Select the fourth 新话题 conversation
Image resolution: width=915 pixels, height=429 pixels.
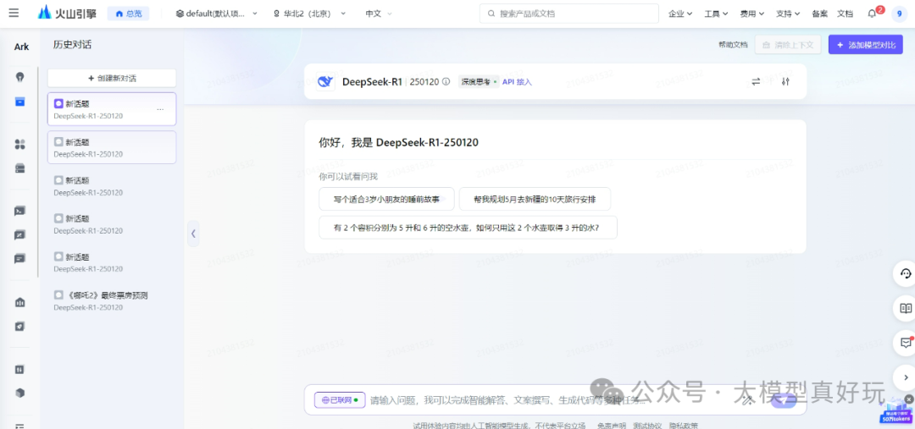(112, 224)
